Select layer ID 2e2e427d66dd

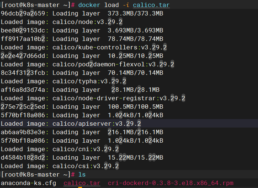(x=23, y=56)
